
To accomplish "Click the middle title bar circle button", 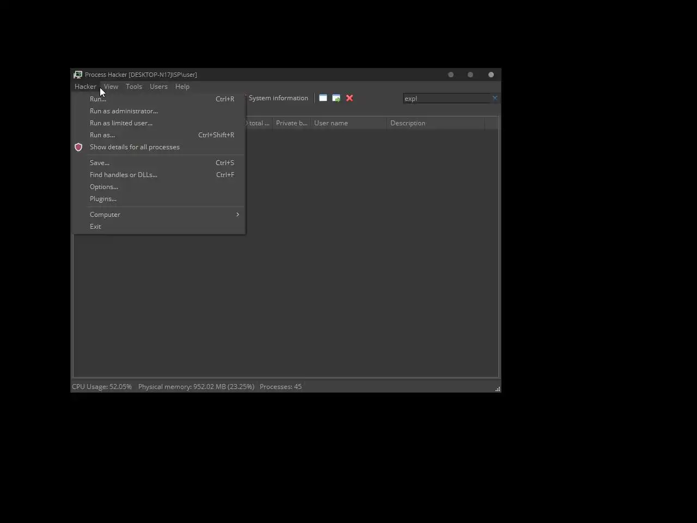I will click(470, 75).
